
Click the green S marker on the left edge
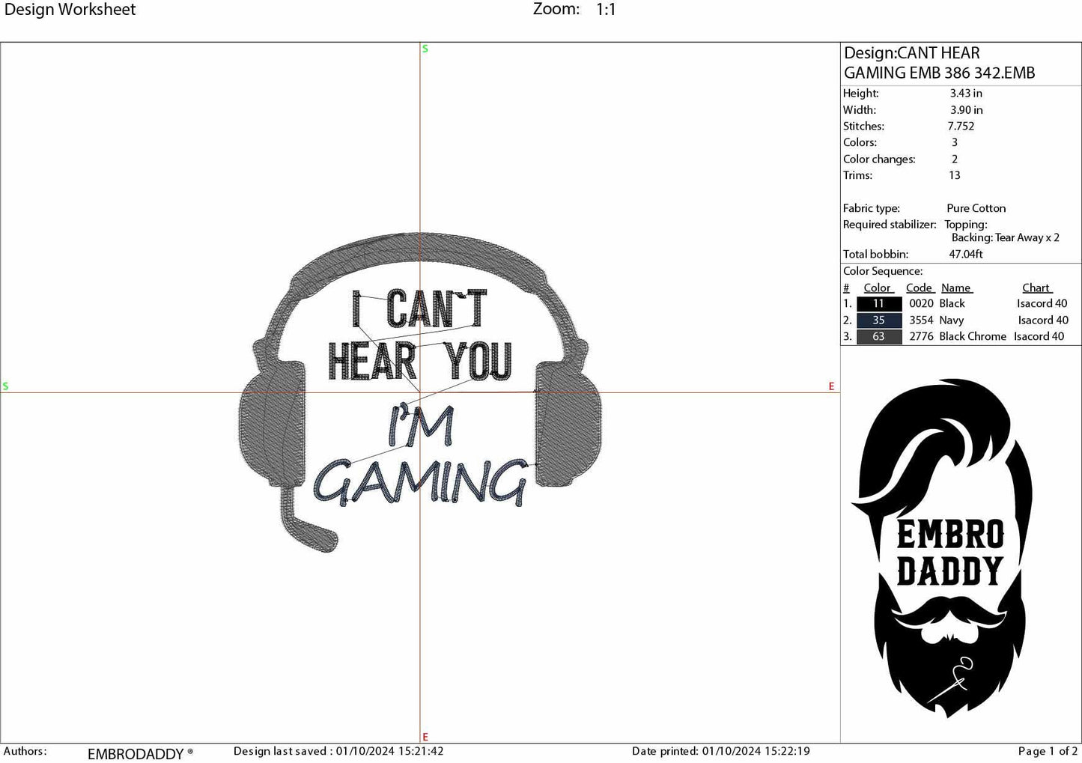click(6, 386)
